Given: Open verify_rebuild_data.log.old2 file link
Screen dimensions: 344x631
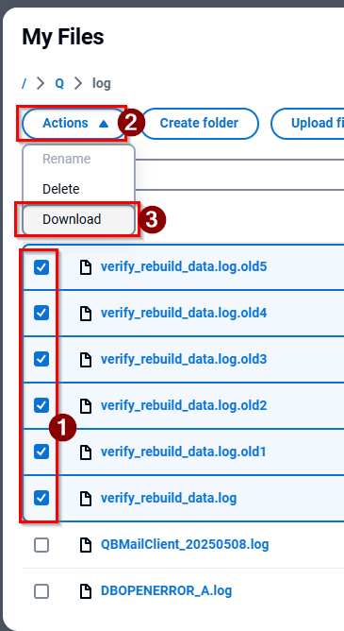Looking at the screenshot, I should 184,405.
